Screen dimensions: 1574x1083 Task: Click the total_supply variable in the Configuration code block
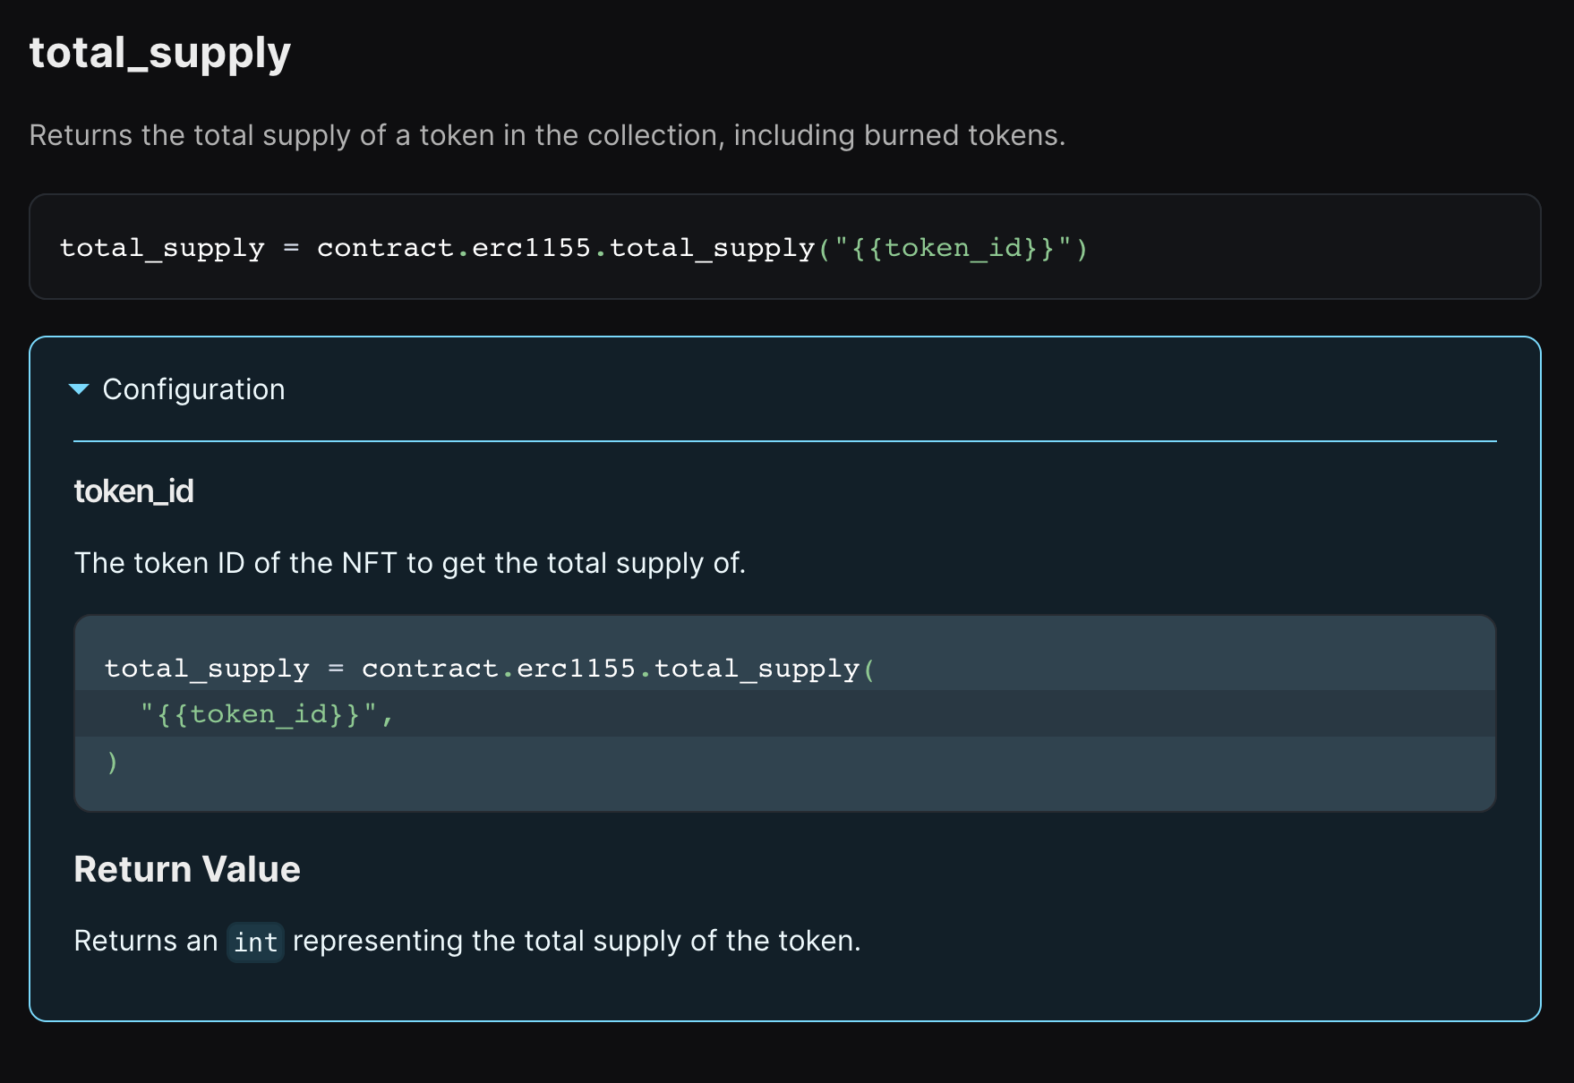pyautogui.click(x=207, y=669)
